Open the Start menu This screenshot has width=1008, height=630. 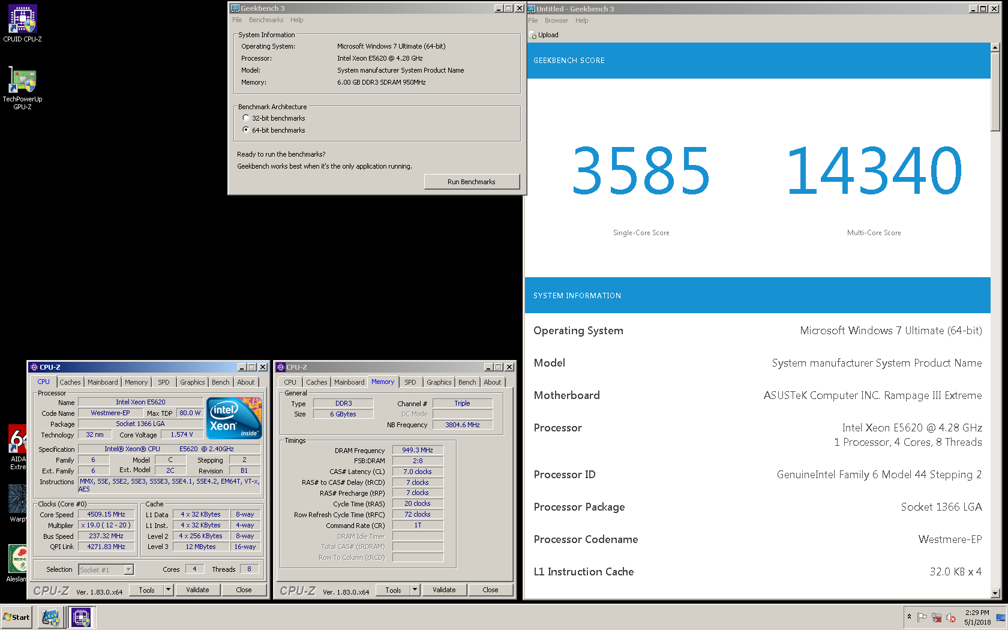pos(16,617)
